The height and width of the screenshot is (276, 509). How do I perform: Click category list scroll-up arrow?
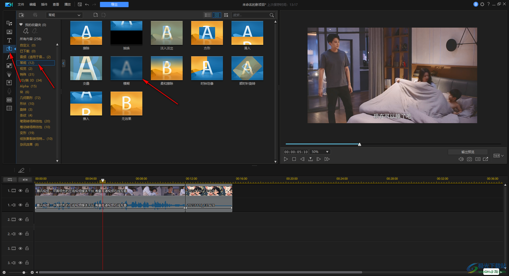(57, 44)
